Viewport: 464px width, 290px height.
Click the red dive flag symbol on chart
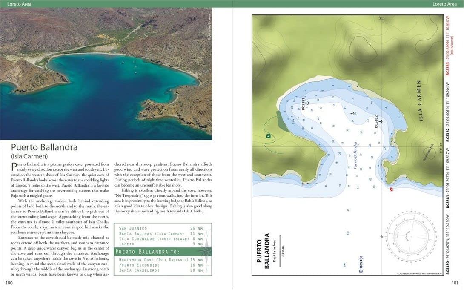tap(391, 189)
